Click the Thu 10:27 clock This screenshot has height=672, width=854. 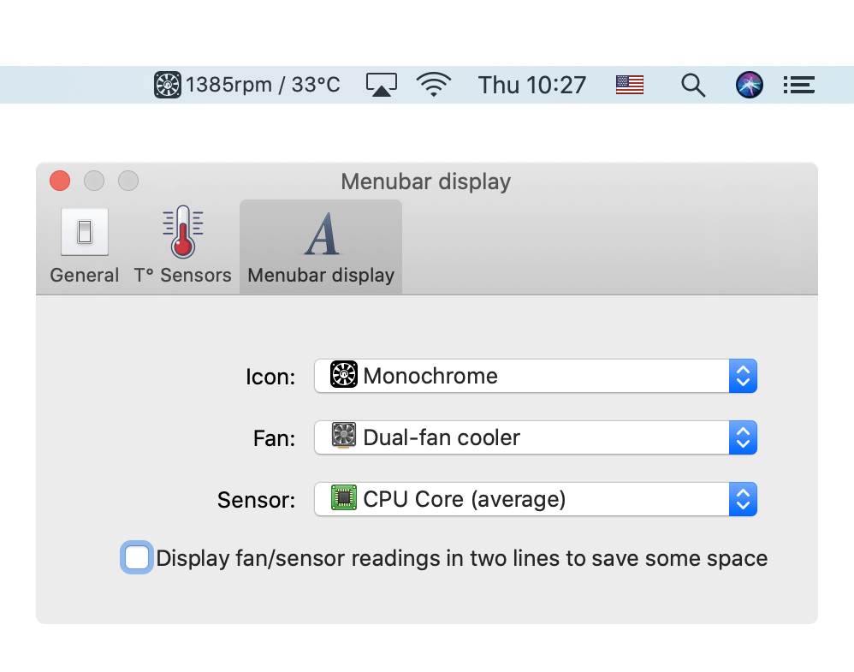[532, 85]
